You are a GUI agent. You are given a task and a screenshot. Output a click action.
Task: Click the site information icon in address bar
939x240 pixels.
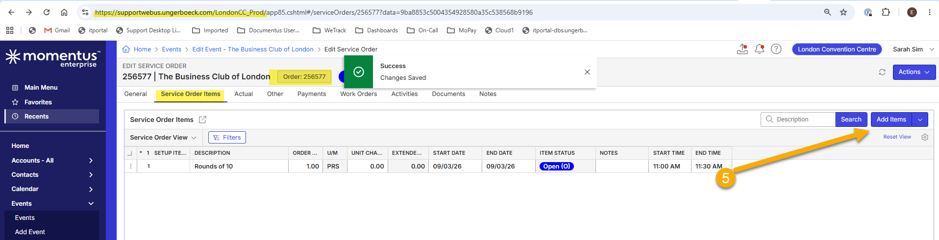pos(85,12)
